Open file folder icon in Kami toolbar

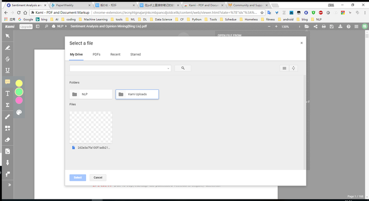click(306, 26)
